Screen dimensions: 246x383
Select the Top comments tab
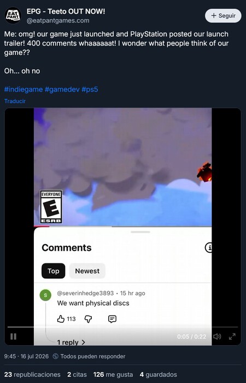pyautogui.click(x=53, y=271)
